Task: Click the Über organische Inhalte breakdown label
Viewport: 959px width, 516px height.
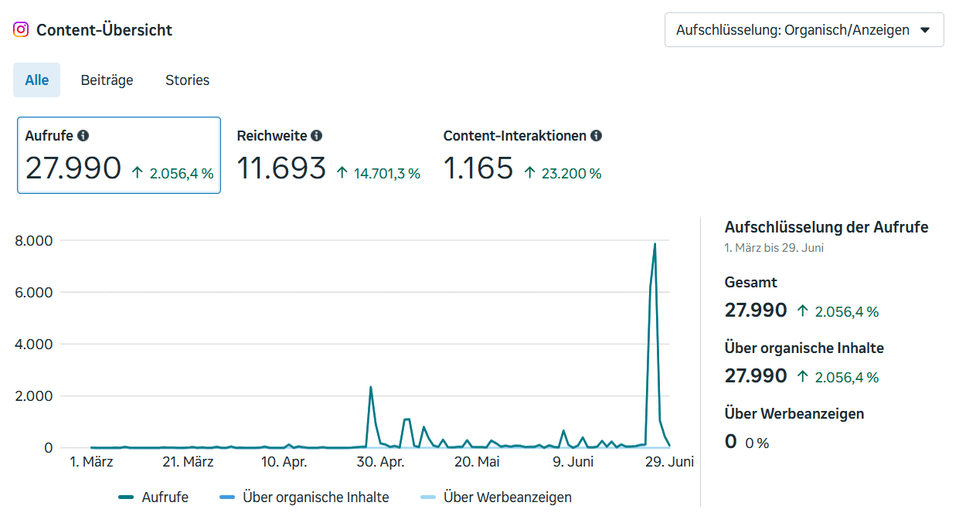Action: (804, 348)
